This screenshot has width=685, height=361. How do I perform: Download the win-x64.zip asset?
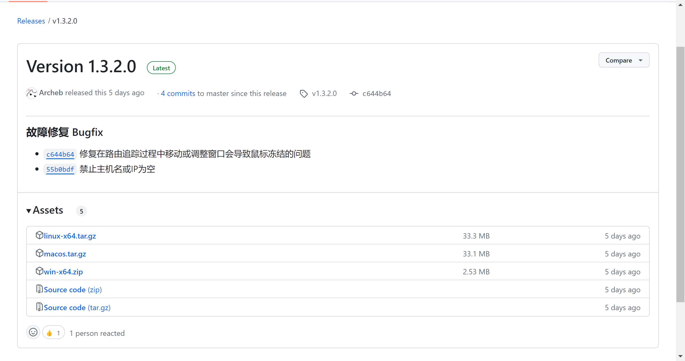[x=63, y=271]
